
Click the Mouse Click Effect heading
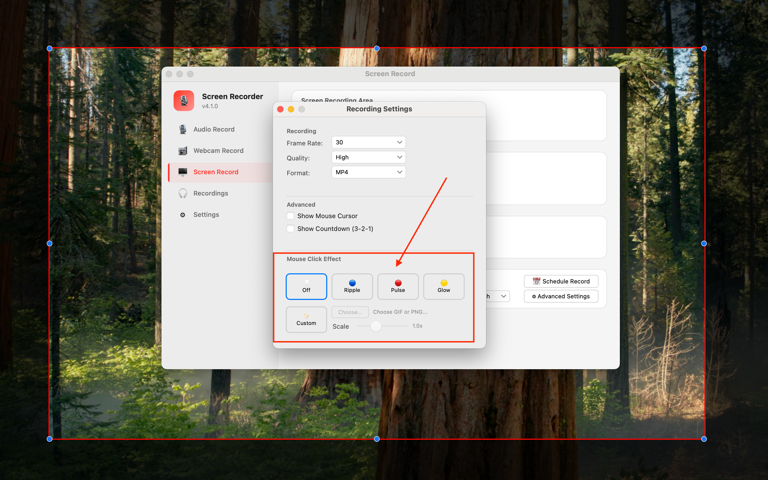314,259
